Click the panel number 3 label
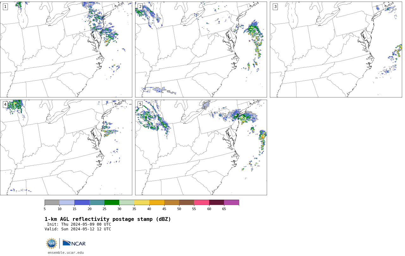 tap(275, 7)
